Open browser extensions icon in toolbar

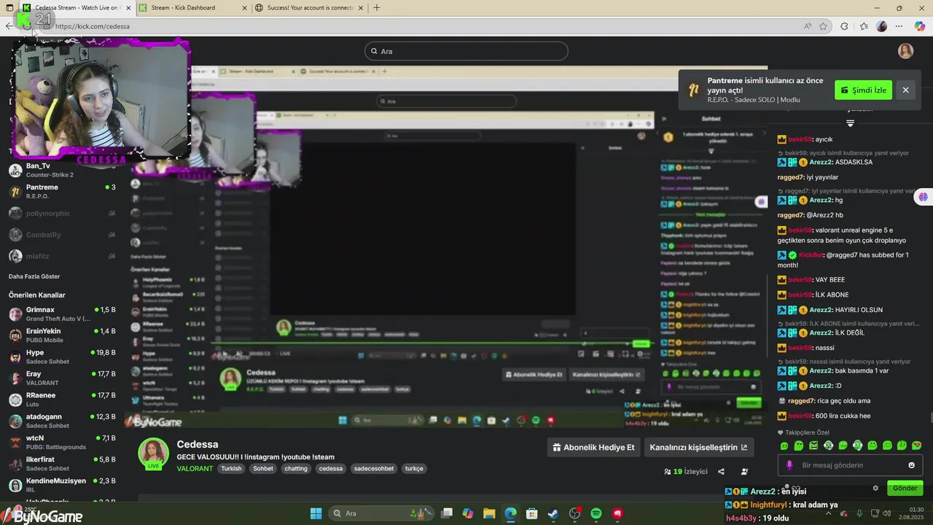point(844,26)
